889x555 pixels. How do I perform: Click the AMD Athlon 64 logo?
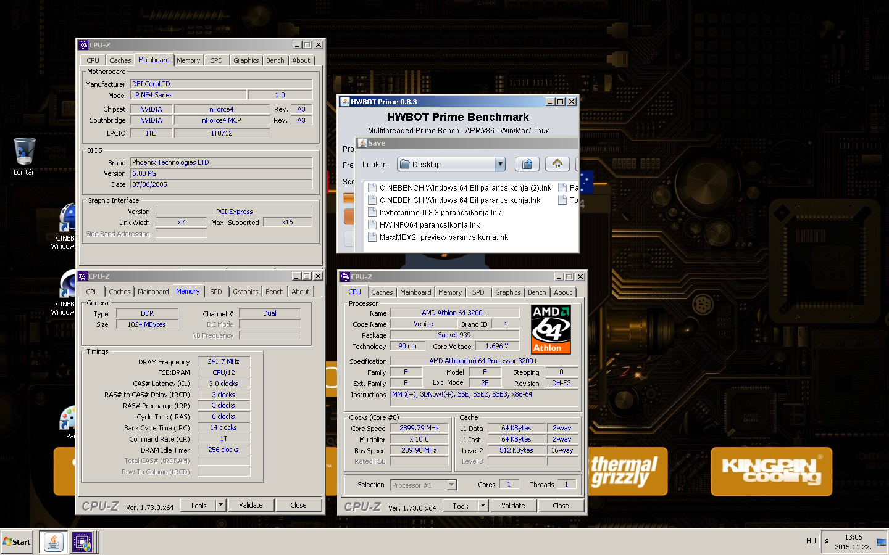(x=551, y=329)
